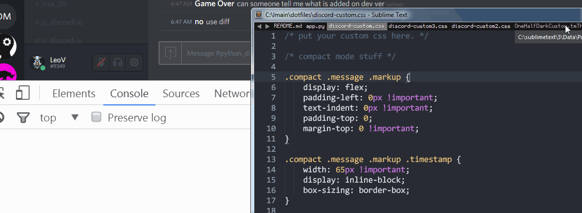The image size is (582, 213).
Task: Enable the Preserve log checkbox
Action: pyautogui.click(x=97, y=117)
